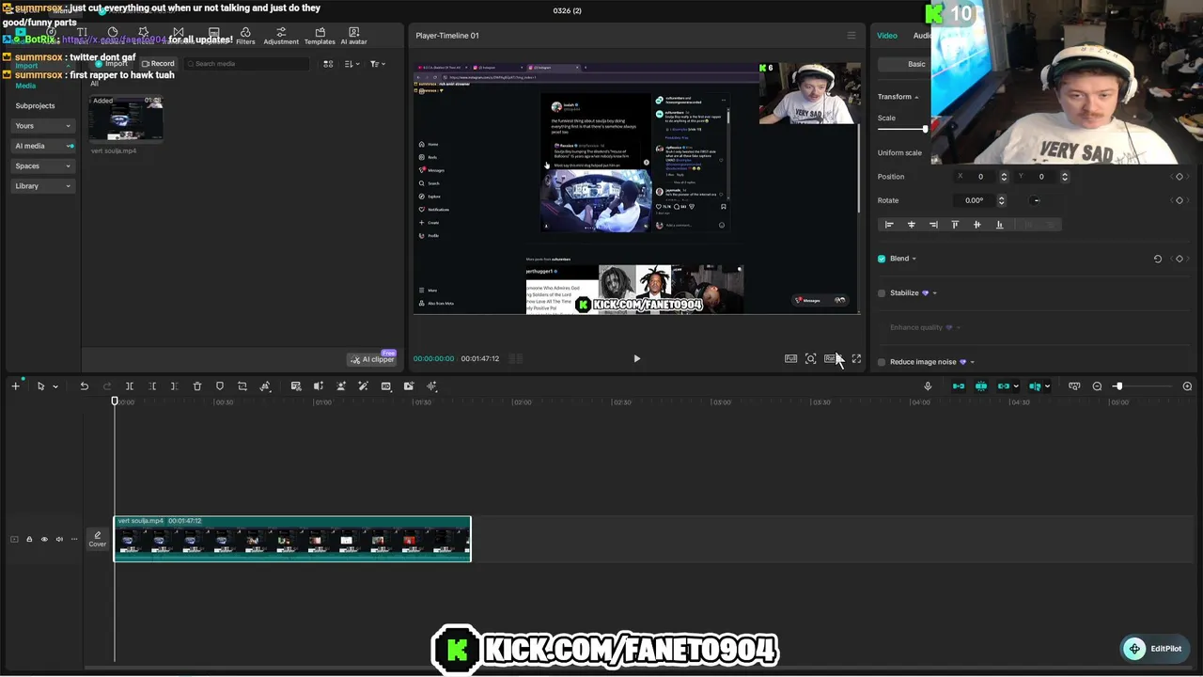Delete the selected clip

pos(197,386)
